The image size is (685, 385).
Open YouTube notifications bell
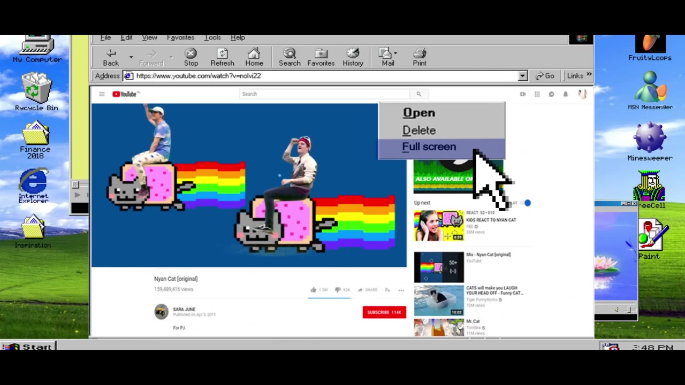[x=565, y=94]
